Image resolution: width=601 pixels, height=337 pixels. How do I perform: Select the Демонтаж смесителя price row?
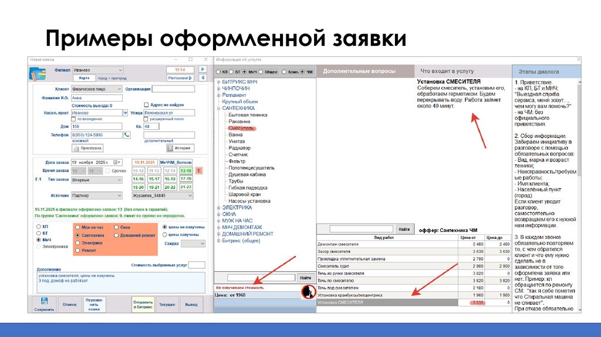414,244
